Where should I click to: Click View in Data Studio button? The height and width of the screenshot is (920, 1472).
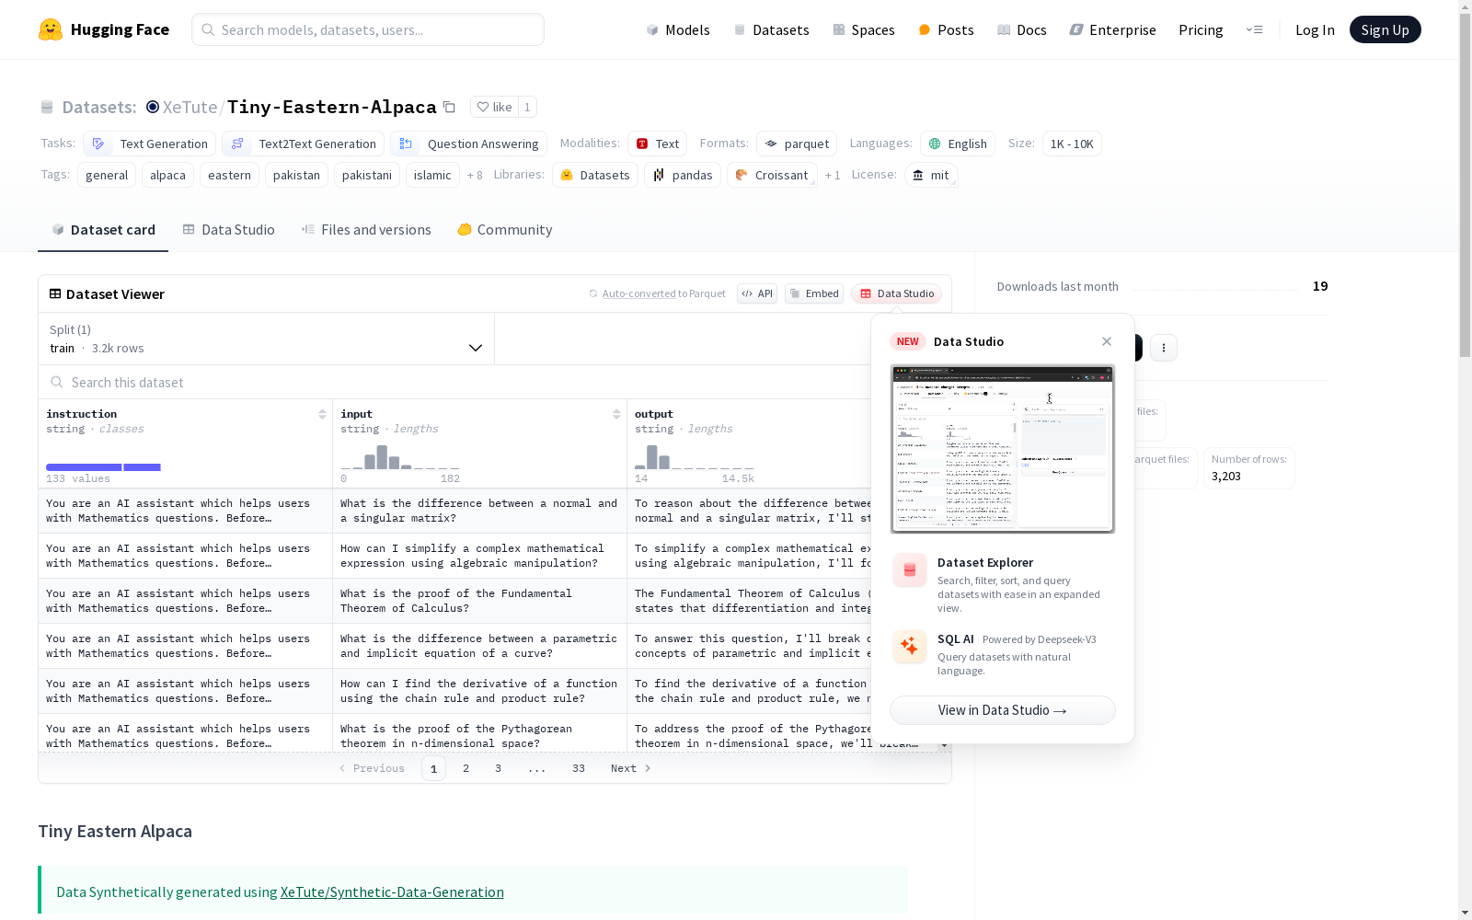(1003, 710)
